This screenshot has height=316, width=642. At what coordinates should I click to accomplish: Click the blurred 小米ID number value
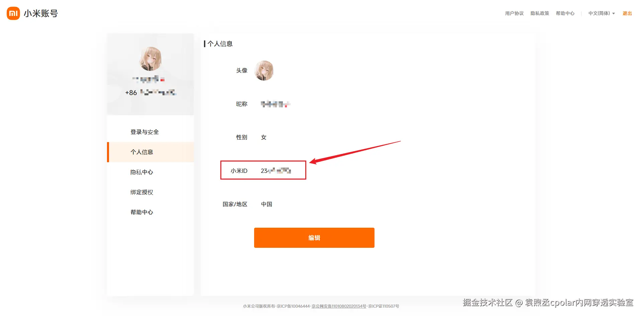tap(276, 171)
